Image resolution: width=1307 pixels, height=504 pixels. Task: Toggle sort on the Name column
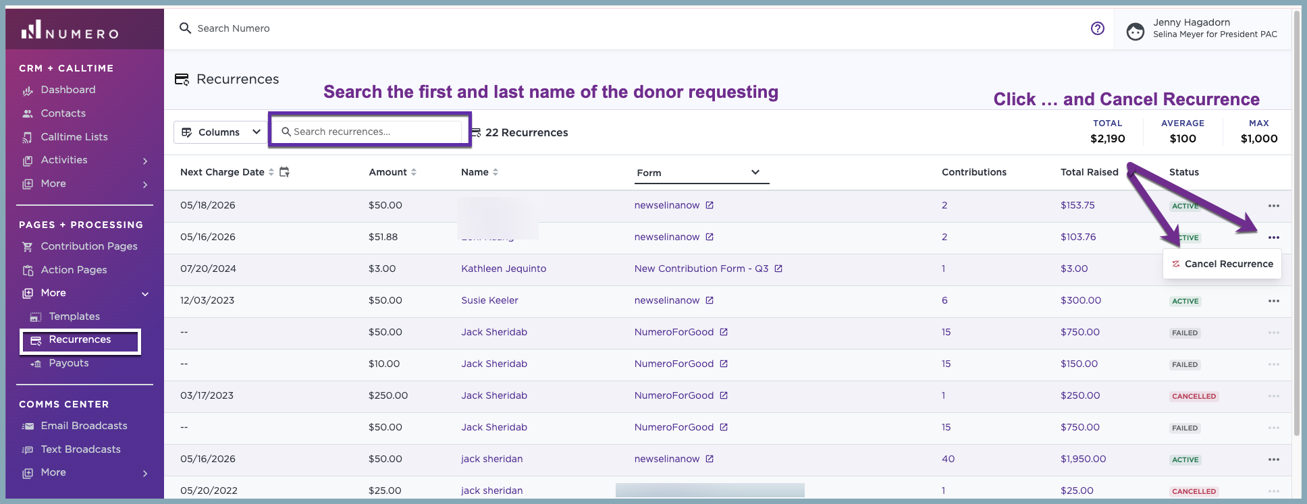point(495,172)
